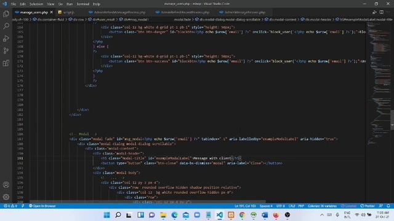This screenshot has height=221, width=394.
Task: Open the Extensions view
Action: pos(6,63)
